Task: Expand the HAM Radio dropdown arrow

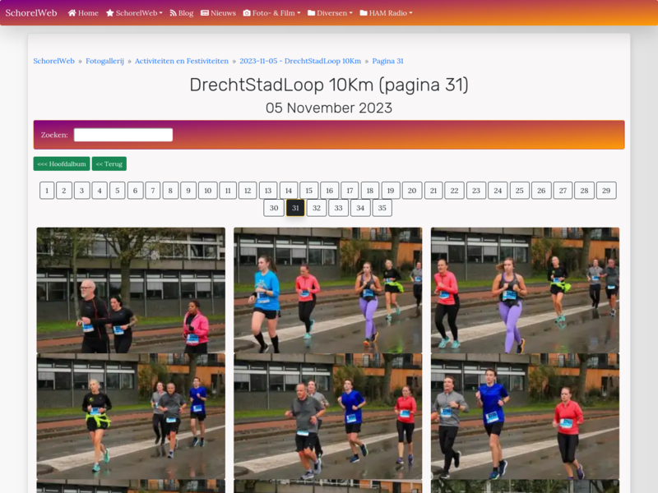Action: point(410,13)
